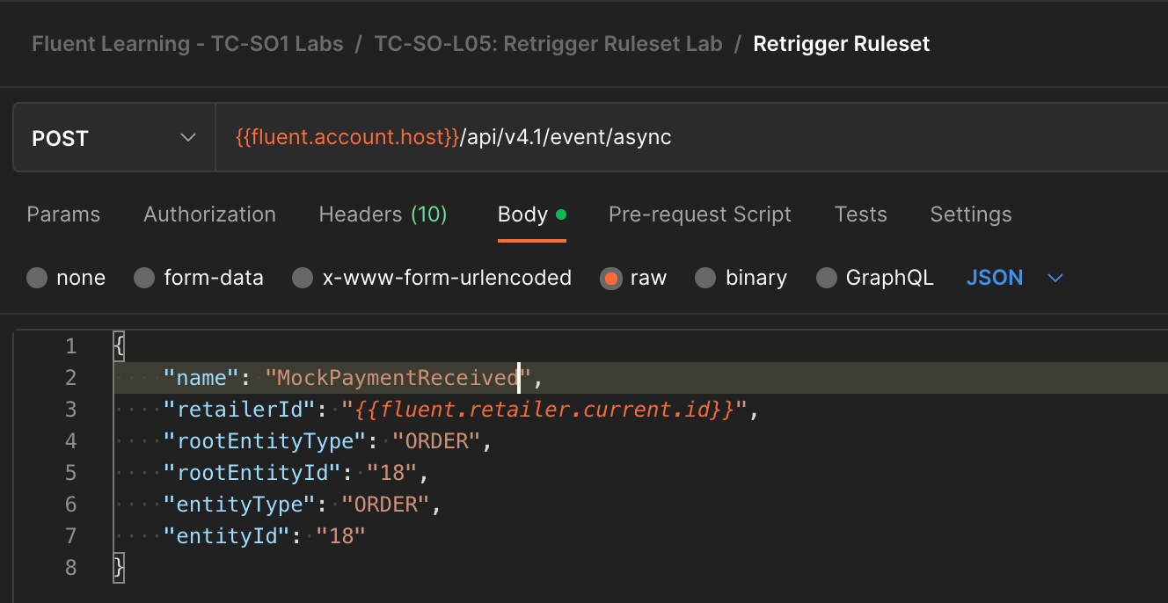Click the request URL field
Viewport: 1168px width, 603px height.
pyautogui.click(x=686, y=138)
